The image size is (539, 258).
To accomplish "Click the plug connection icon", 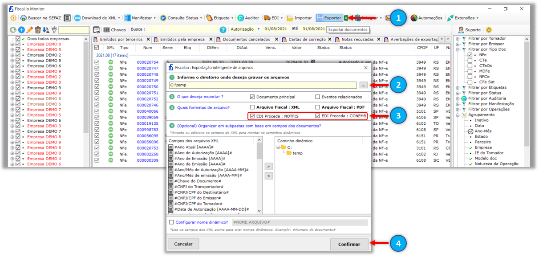I will 54,30.
